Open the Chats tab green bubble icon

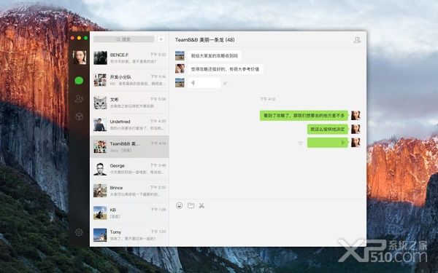(x=79, y=81)
